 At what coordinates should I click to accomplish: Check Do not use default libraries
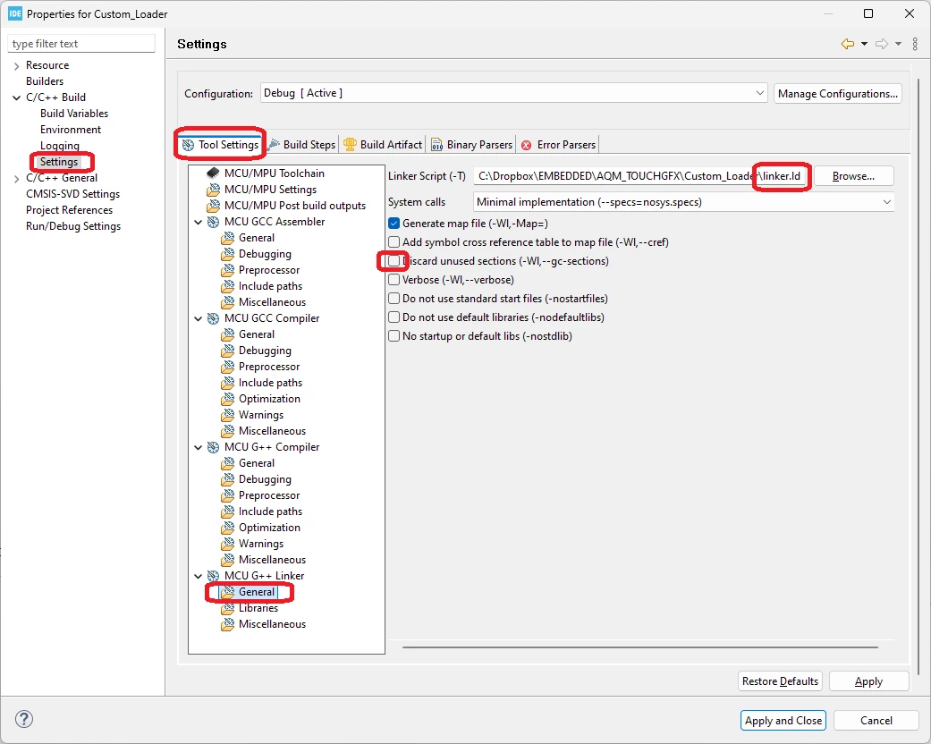tap(394, 317)
